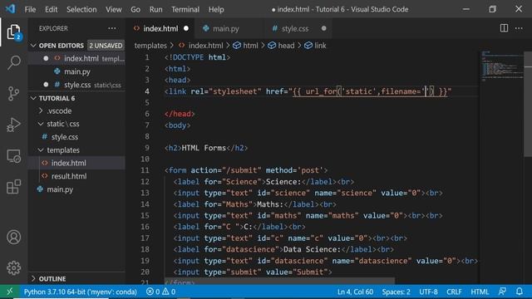This screenshot has width=532, height=299.
Task: Open the Run and Debug view
Action: 13,125
